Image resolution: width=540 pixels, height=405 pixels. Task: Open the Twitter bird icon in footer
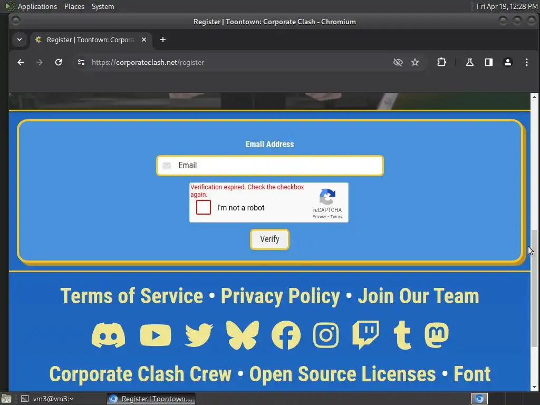199,335
